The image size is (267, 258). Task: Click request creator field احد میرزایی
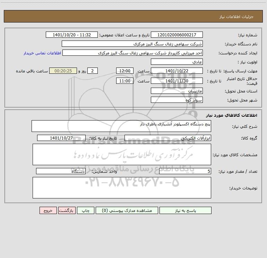(x=133, y=53)
